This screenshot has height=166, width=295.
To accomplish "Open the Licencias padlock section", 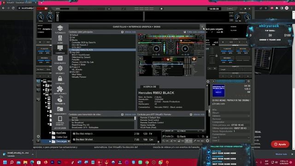I will click(x=60, y=80).
